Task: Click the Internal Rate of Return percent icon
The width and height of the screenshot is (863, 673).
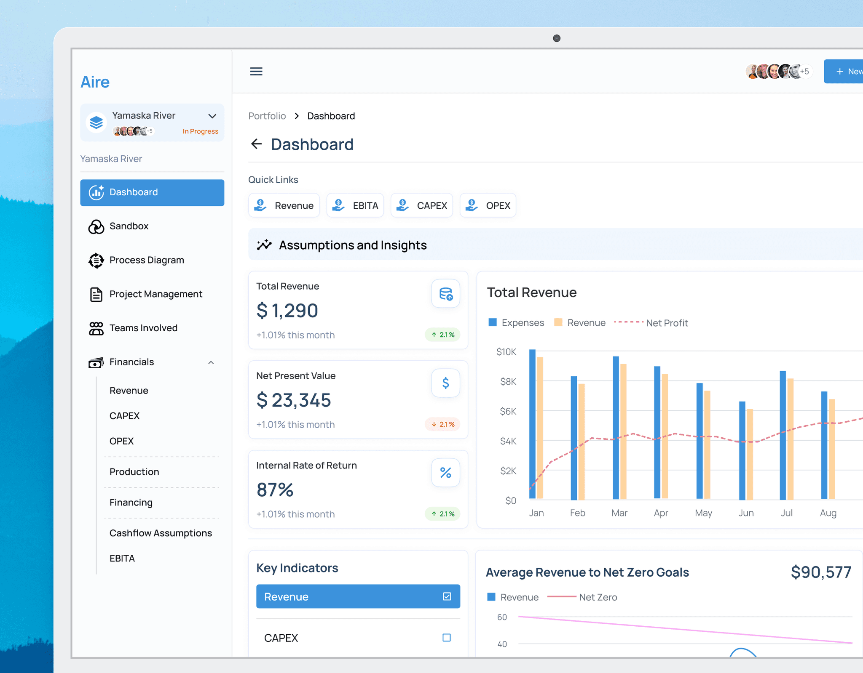Action: (445, 473)
